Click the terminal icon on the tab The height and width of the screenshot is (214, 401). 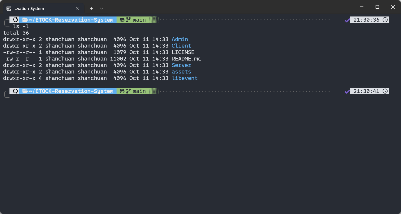pyautogui.click(x=9, y=8)
